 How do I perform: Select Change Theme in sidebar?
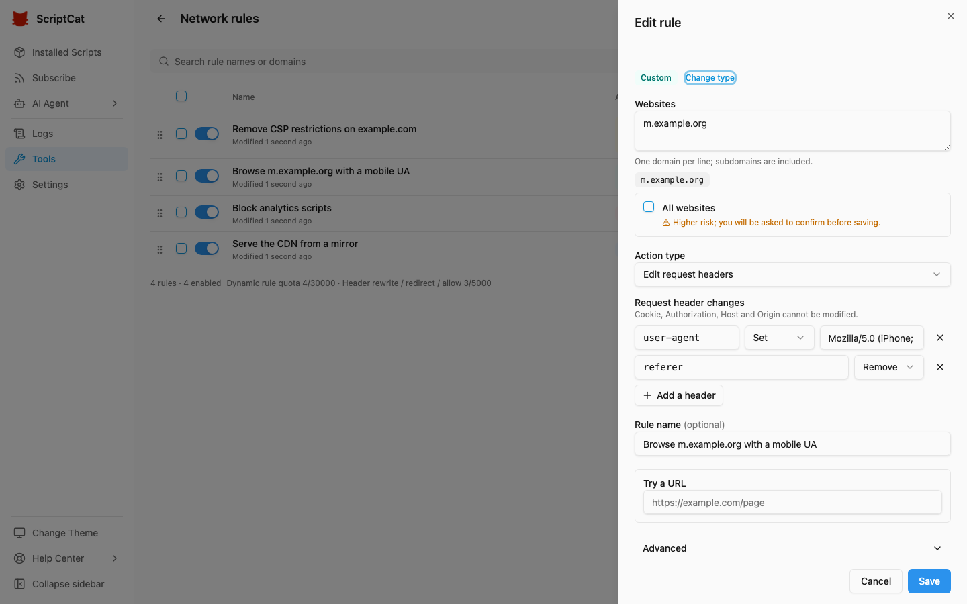point(66,533)
